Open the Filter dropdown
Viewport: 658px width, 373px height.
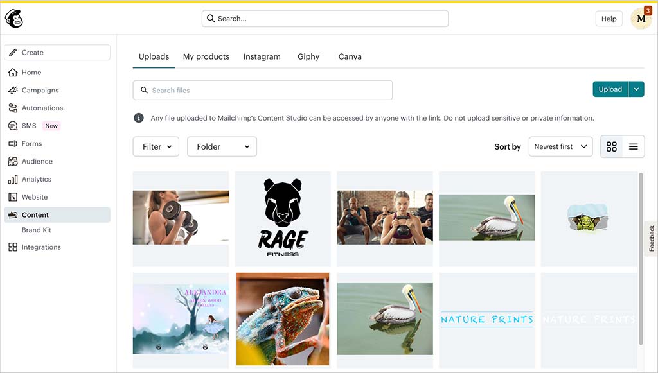(x=156, y=146)
